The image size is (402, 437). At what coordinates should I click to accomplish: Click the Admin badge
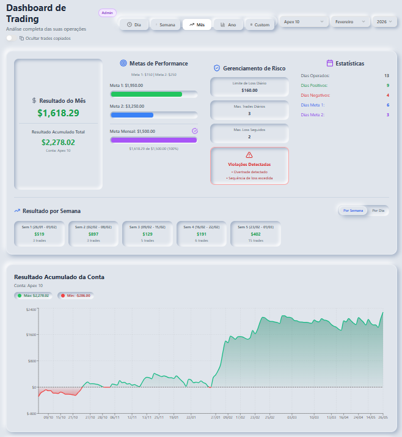107,13
